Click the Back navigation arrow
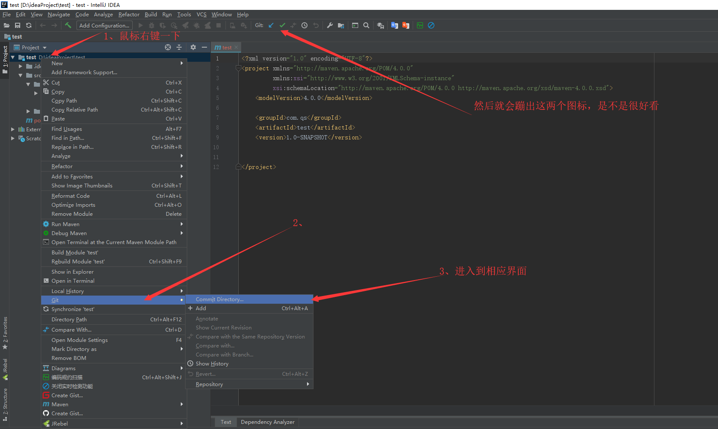Image resolution: width=718 pixels, height=429 pixels. 43,25
